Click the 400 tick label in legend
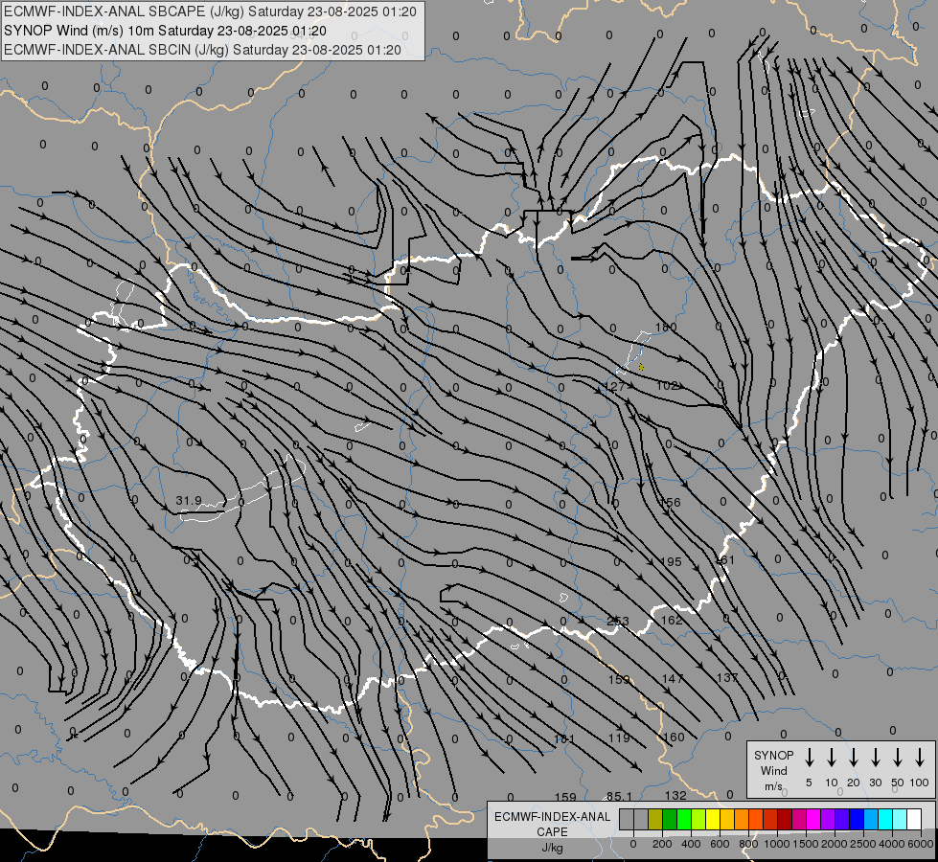The width and height of the screenshot is (938, 862). pos(691,844)
